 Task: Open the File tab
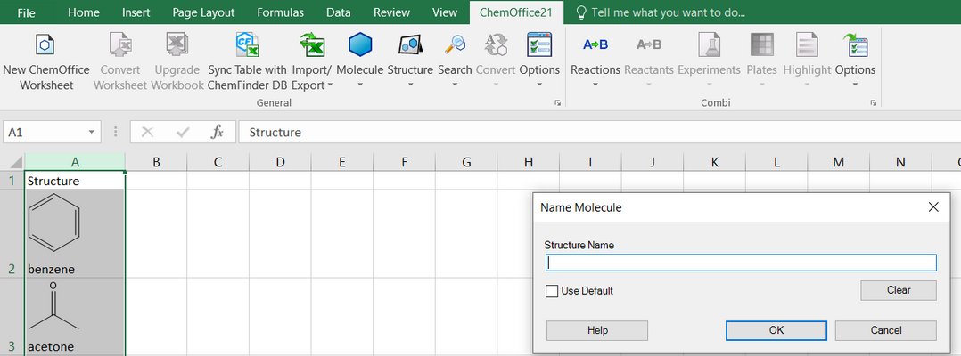tap(27, 12)
